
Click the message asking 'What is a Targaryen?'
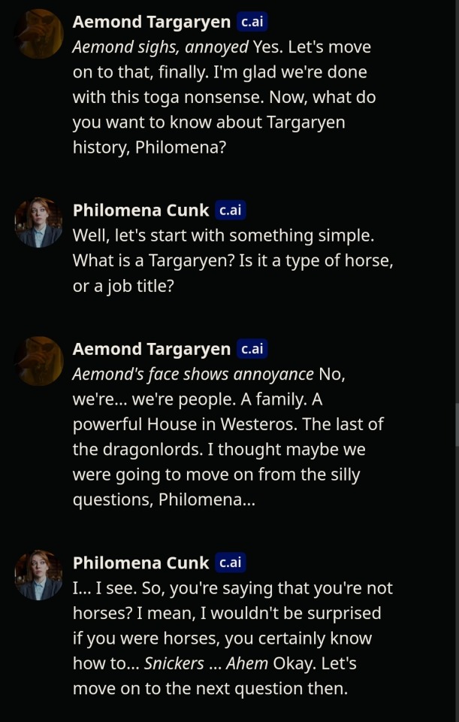[233, 261]
